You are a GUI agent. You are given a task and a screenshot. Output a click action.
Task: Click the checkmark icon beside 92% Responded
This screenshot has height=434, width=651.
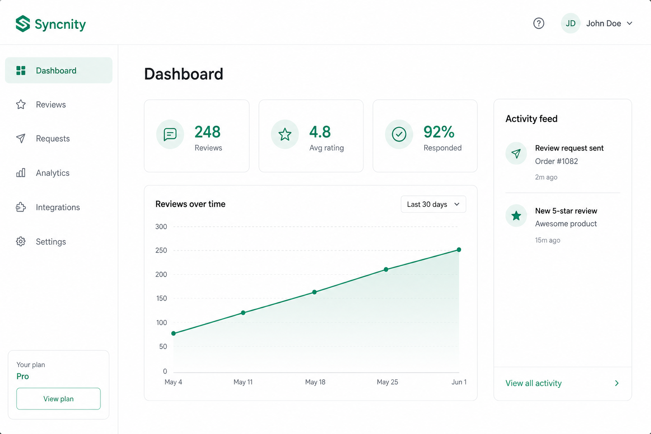(x=399, y=134)
